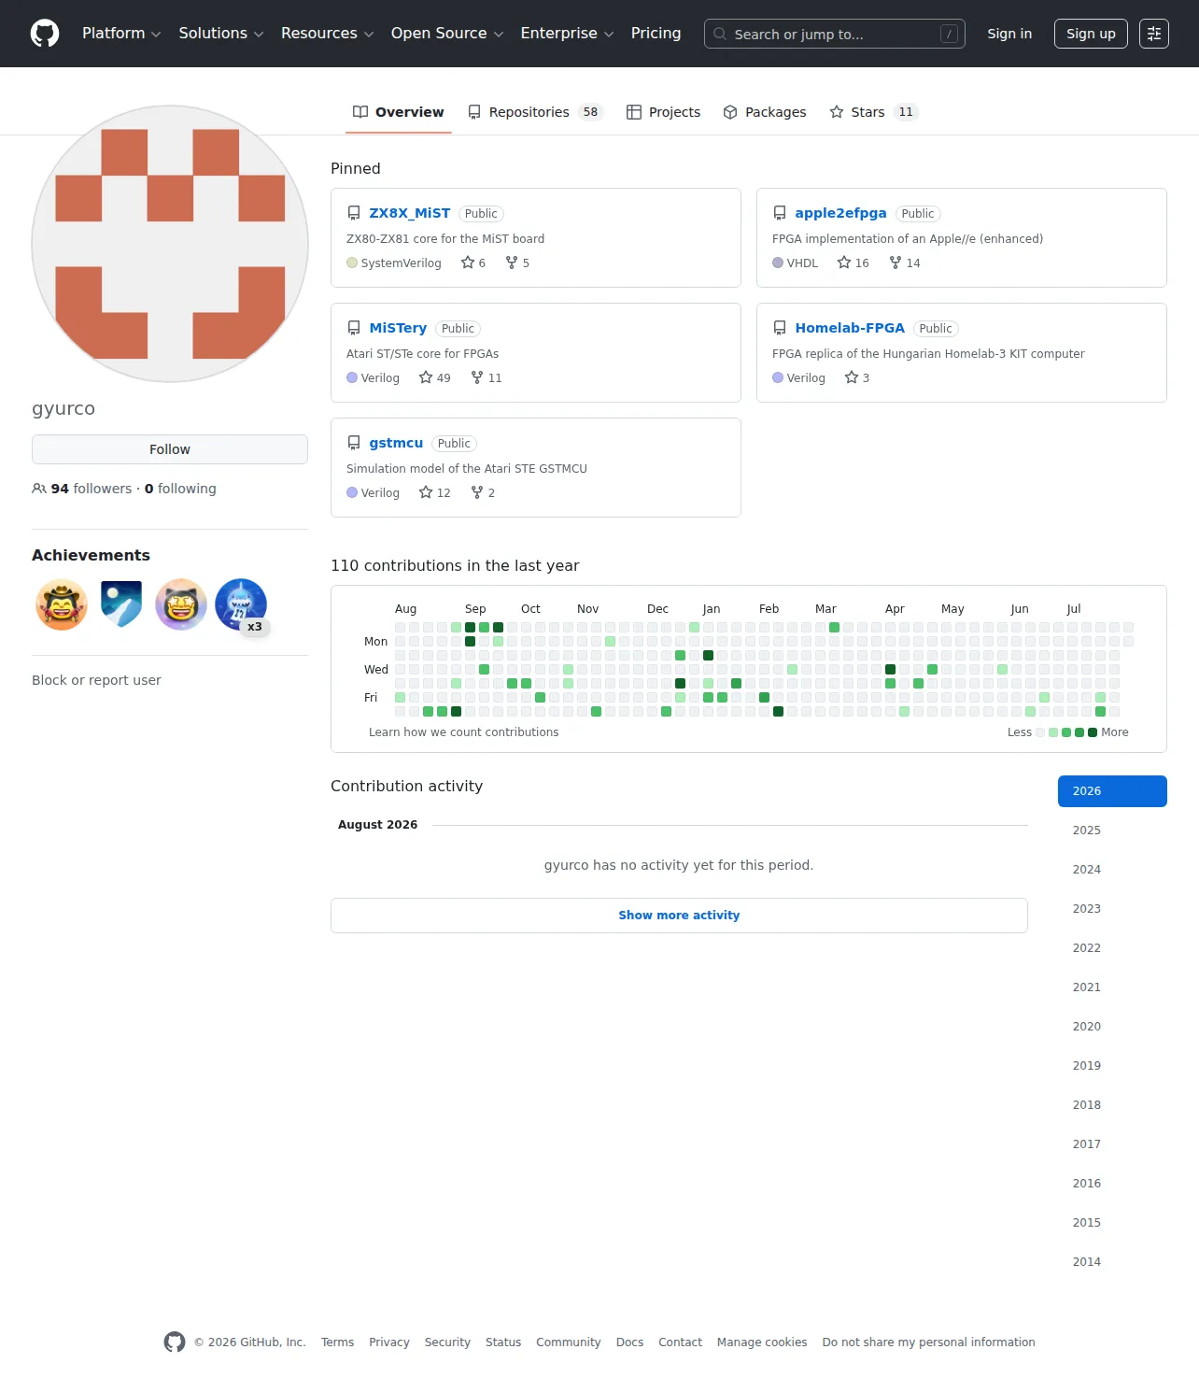This screenshot has width=1199, height=1392.
Task: Select year 2024 in activity filter
Action: (1112, 870)
